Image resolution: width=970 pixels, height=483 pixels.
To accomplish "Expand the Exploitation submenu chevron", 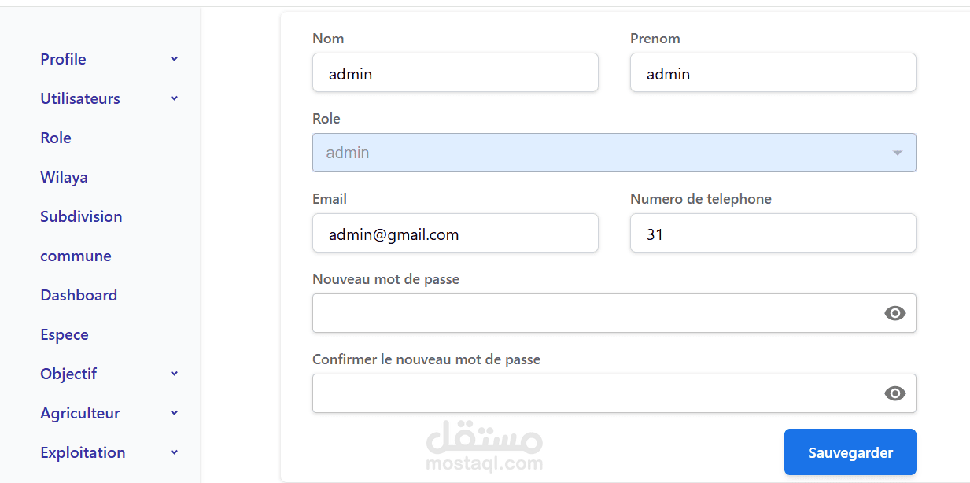I will point(174,452).
